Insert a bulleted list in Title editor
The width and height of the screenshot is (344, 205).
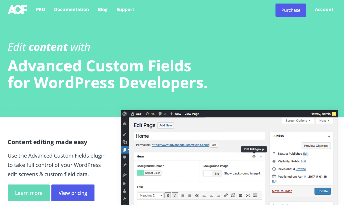182,195
